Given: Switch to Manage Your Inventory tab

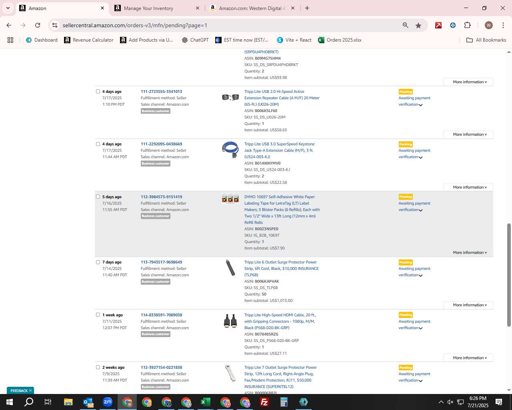Looking at the screenshot, I should click(157, 8).
